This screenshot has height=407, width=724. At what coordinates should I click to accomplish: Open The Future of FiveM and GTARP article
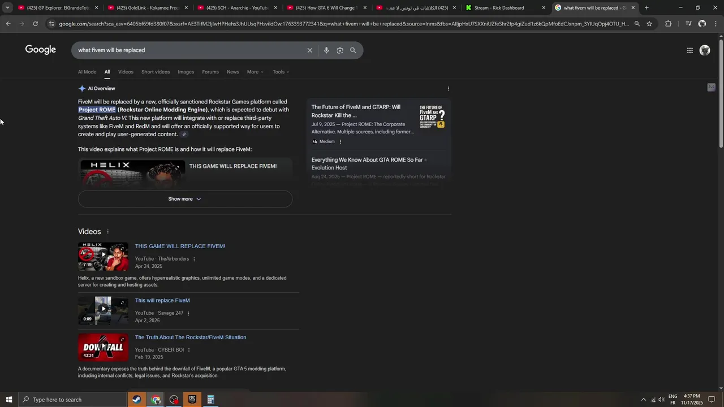(x=356, y=111)
